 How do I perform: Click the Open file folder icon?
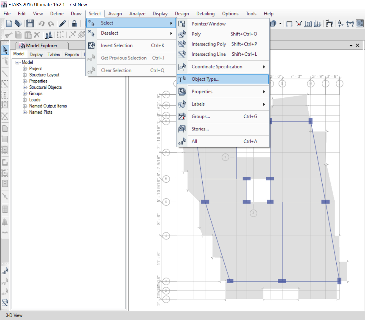coord(18,24)
